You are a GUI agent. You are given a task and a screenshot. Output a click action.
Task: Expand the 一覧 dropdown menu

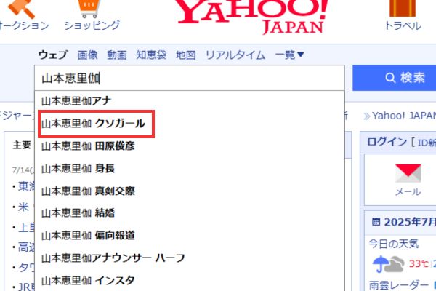(x=289, y=55)
